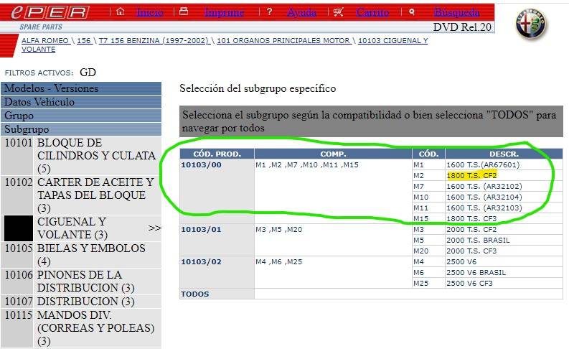Image resolution: width=569 pixels, height=349 pixels.
Task: Open the Carrito link
Action: [372, 12]
